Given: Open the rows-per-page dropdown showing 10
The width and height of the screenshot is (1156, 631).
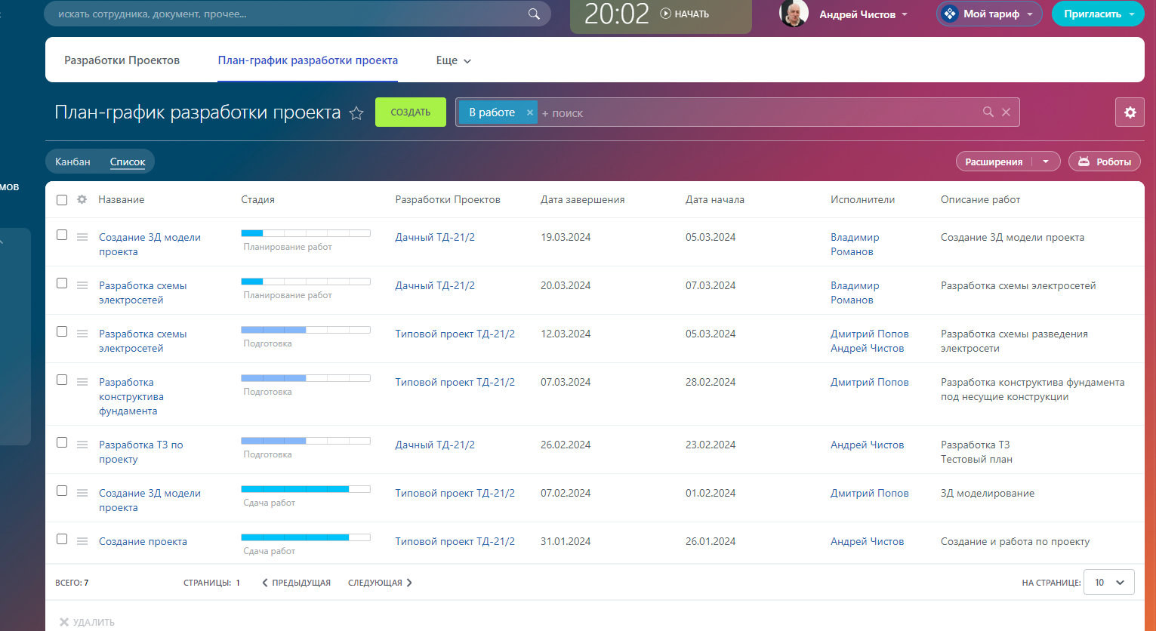Looking at the screenshot, I should pos(1108,582).
